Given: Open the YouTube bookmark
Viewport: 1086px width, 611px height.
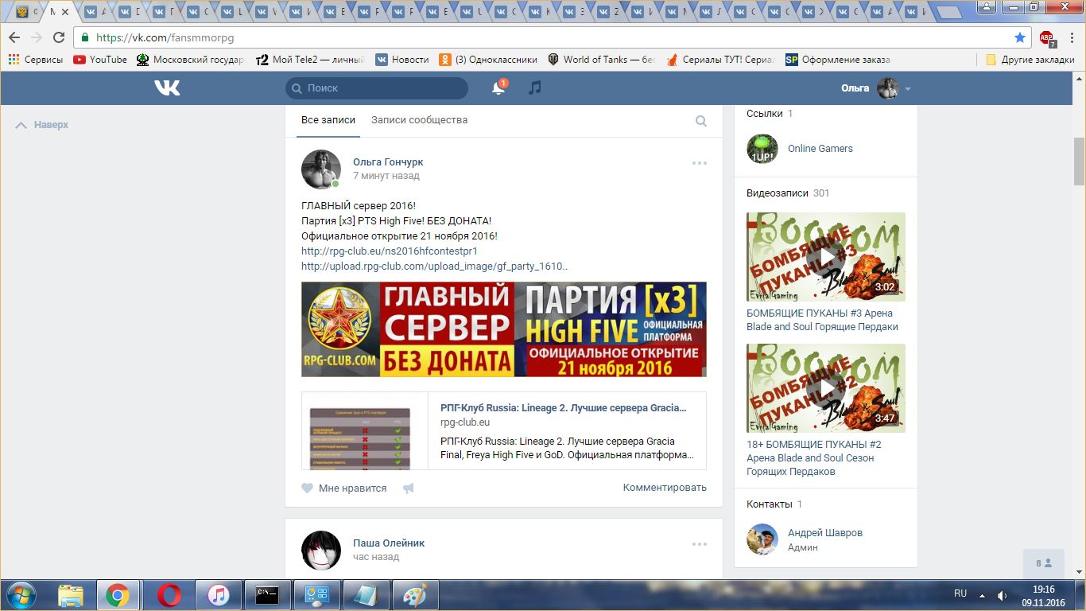Looking at the screenshot, I should (100, 60).
